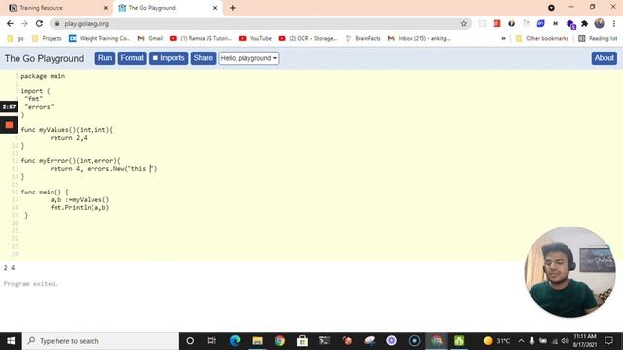This screenshot has height=350, width=623.
Task: Click the 'Program exited.' output text
Action: point(31,284)
